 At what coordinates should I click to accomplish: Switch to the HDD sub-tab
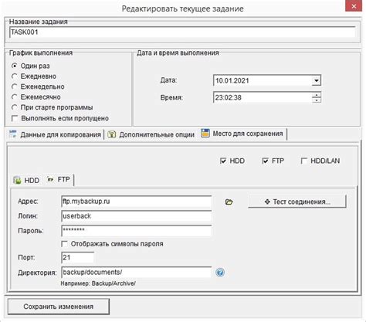[26, 180]
